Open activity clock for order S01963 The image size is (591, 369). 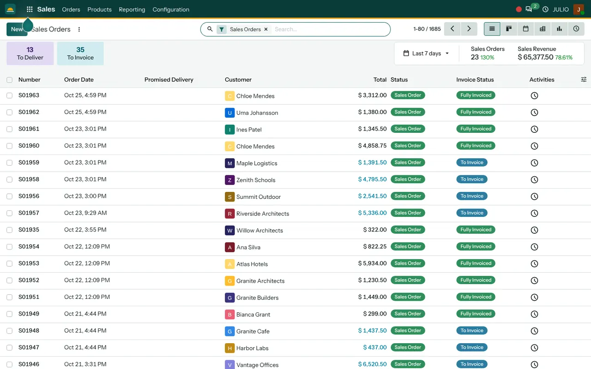[534, 95]
